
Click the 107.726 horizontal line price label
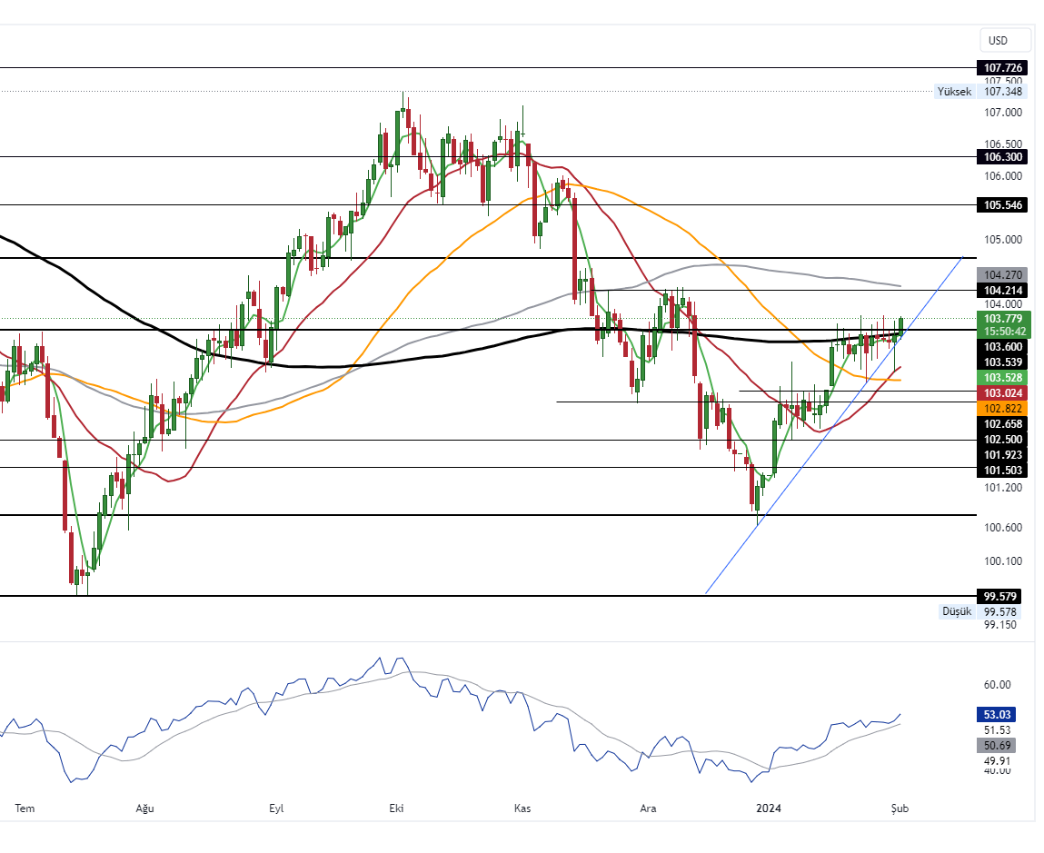click(x=1003, y=68)
